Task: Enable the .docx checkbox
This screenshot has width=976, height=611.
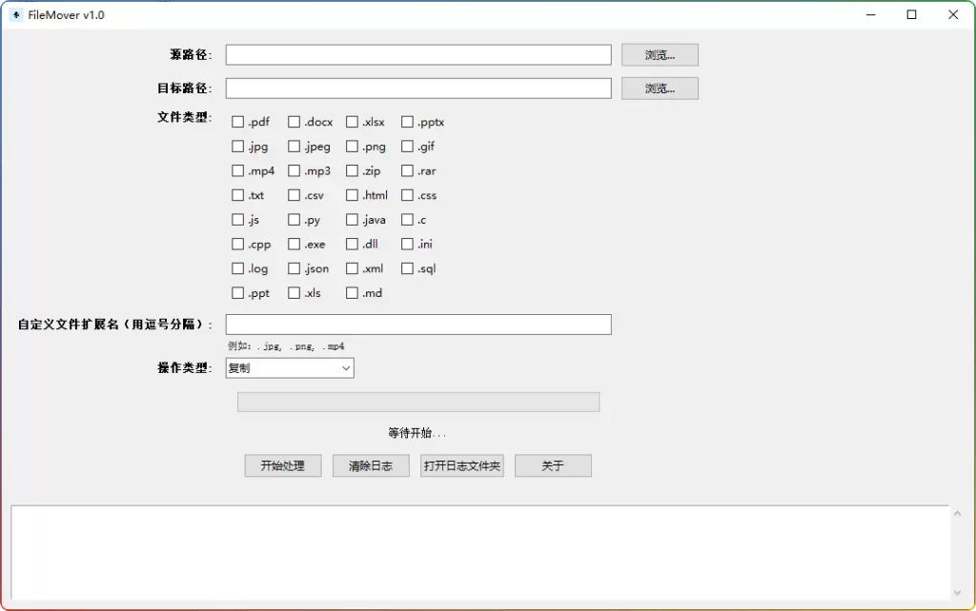Action: pyautogui.click(x=295, y=122)
